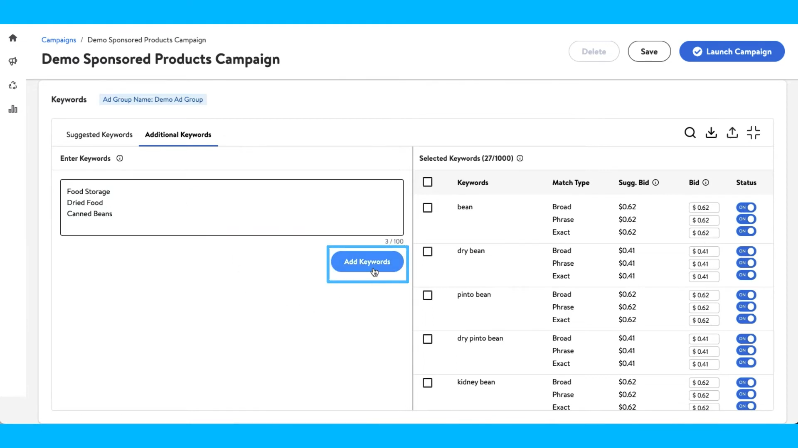Viewport: 798px width, 448px height.
Task: Search keywords with the magnifier icon
Action: 690,133
